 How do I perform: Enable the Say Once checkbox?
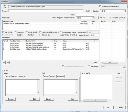coord(16,32)
